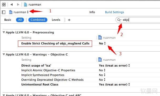Click the ruanman target icon in Preprocessing column
The width and height of the screenshot is (160, 96).
[x=100, y=37]
